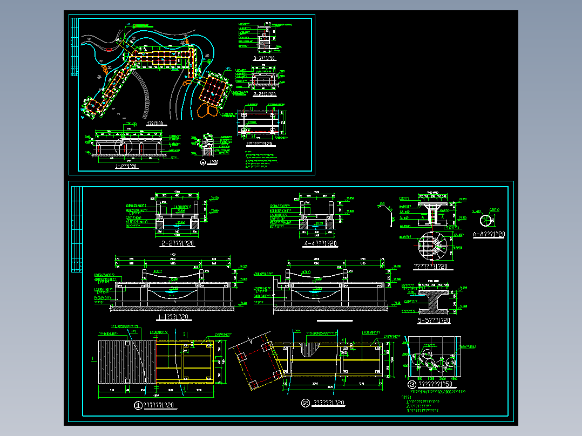
Task: Select the 1-1 section title in lower sheet
Action: [x=173, y=317]
